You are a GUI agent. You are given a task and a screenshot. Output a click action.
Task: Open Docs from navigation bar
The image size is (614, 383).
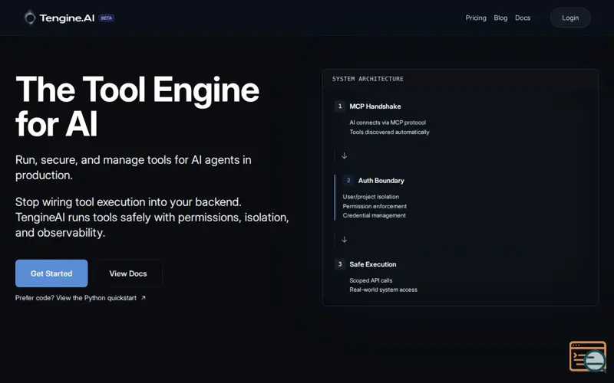tap(523, 18)
